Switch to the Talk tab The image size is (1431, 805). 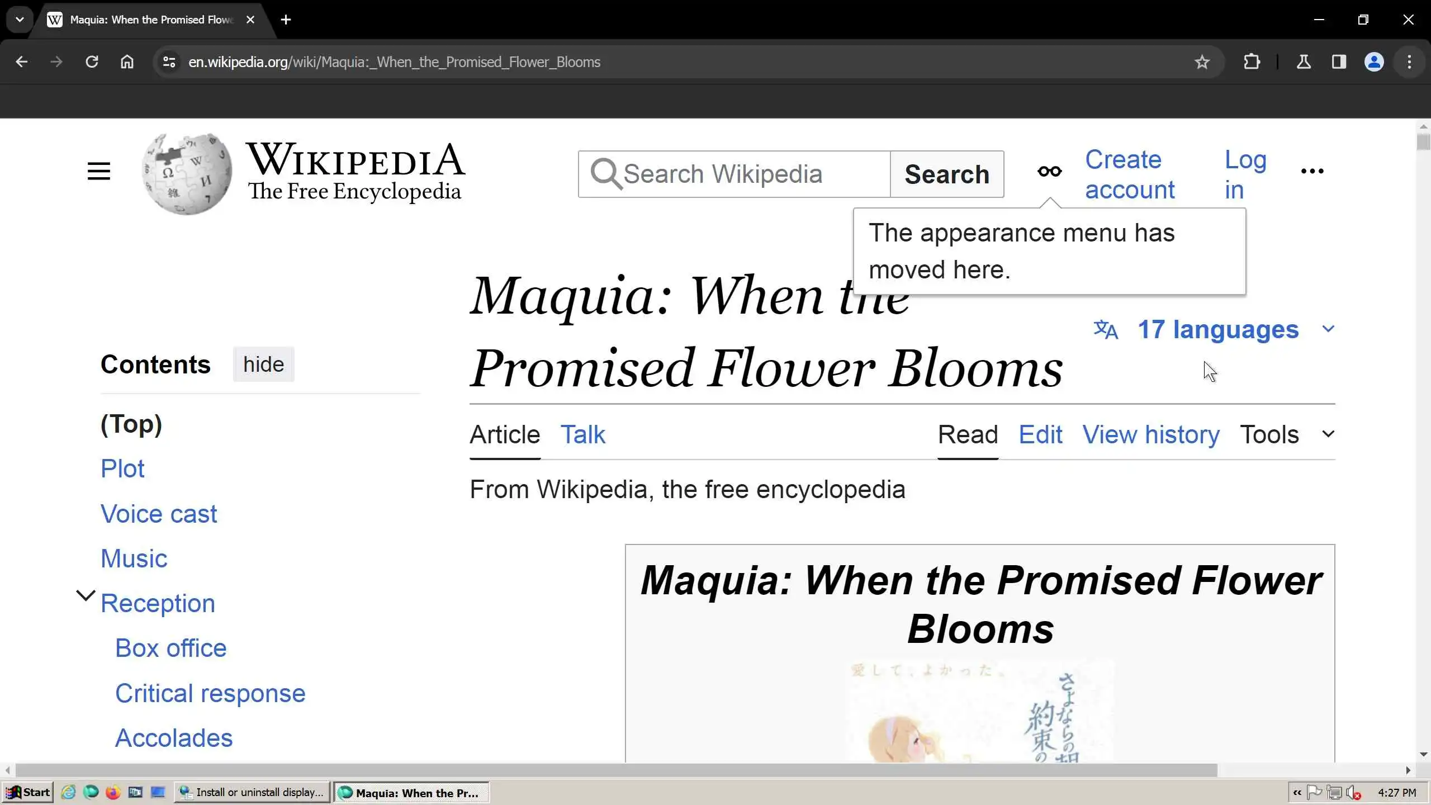click(x=582, y=435)
